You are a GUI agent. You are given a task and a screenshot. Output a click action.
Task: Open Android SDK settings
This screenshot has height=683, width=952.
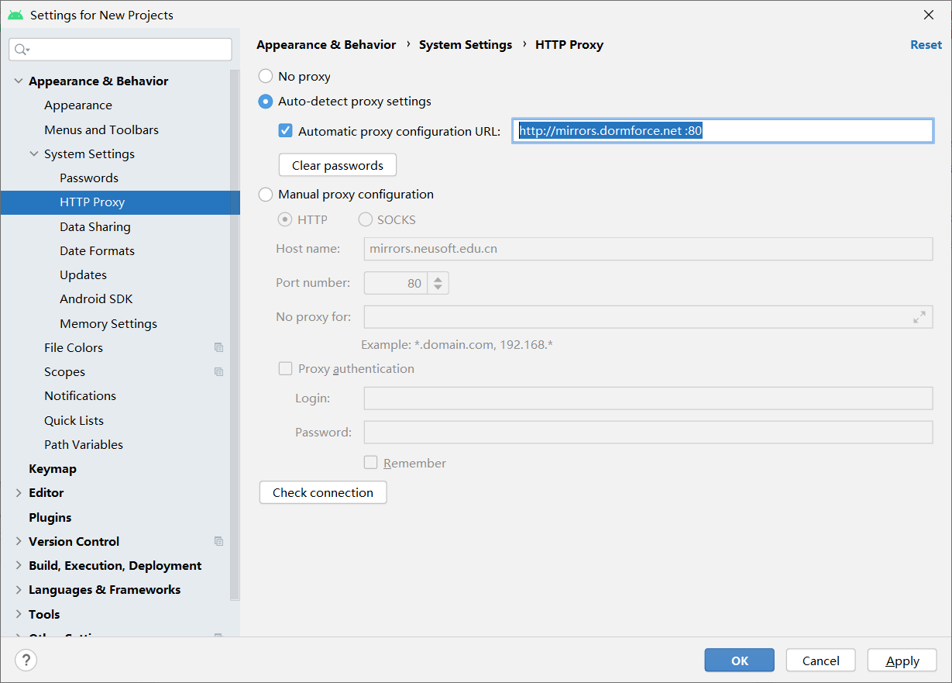[x=96, y=299]
